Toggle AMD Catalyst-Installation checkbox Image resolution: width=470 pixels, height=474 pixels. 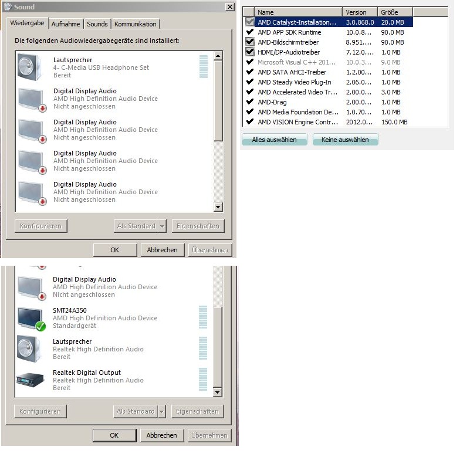(x=250, y=22)
